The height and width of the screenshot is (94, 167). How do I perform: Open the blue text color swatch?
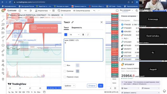tap(66, 34)
